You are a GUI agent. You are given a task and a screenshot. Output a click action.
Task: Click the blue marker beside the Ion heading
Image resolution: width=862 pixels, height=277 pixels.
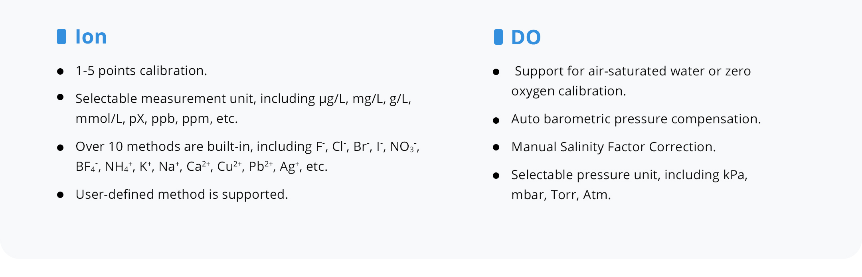coord(61,36)
